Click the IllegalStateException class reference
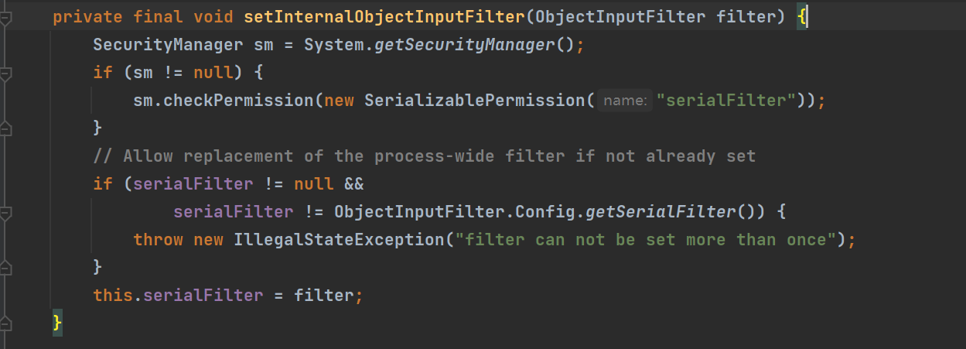 pos(339,240)
